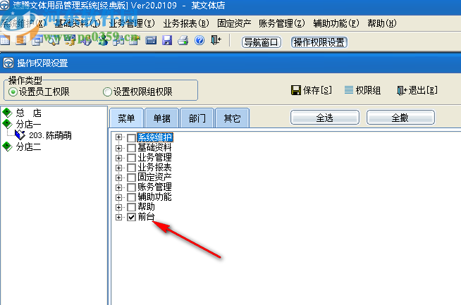Click the employee icon beside 203.陈萌萌
The width and height of the screenshot is (461, 305).
20,135
